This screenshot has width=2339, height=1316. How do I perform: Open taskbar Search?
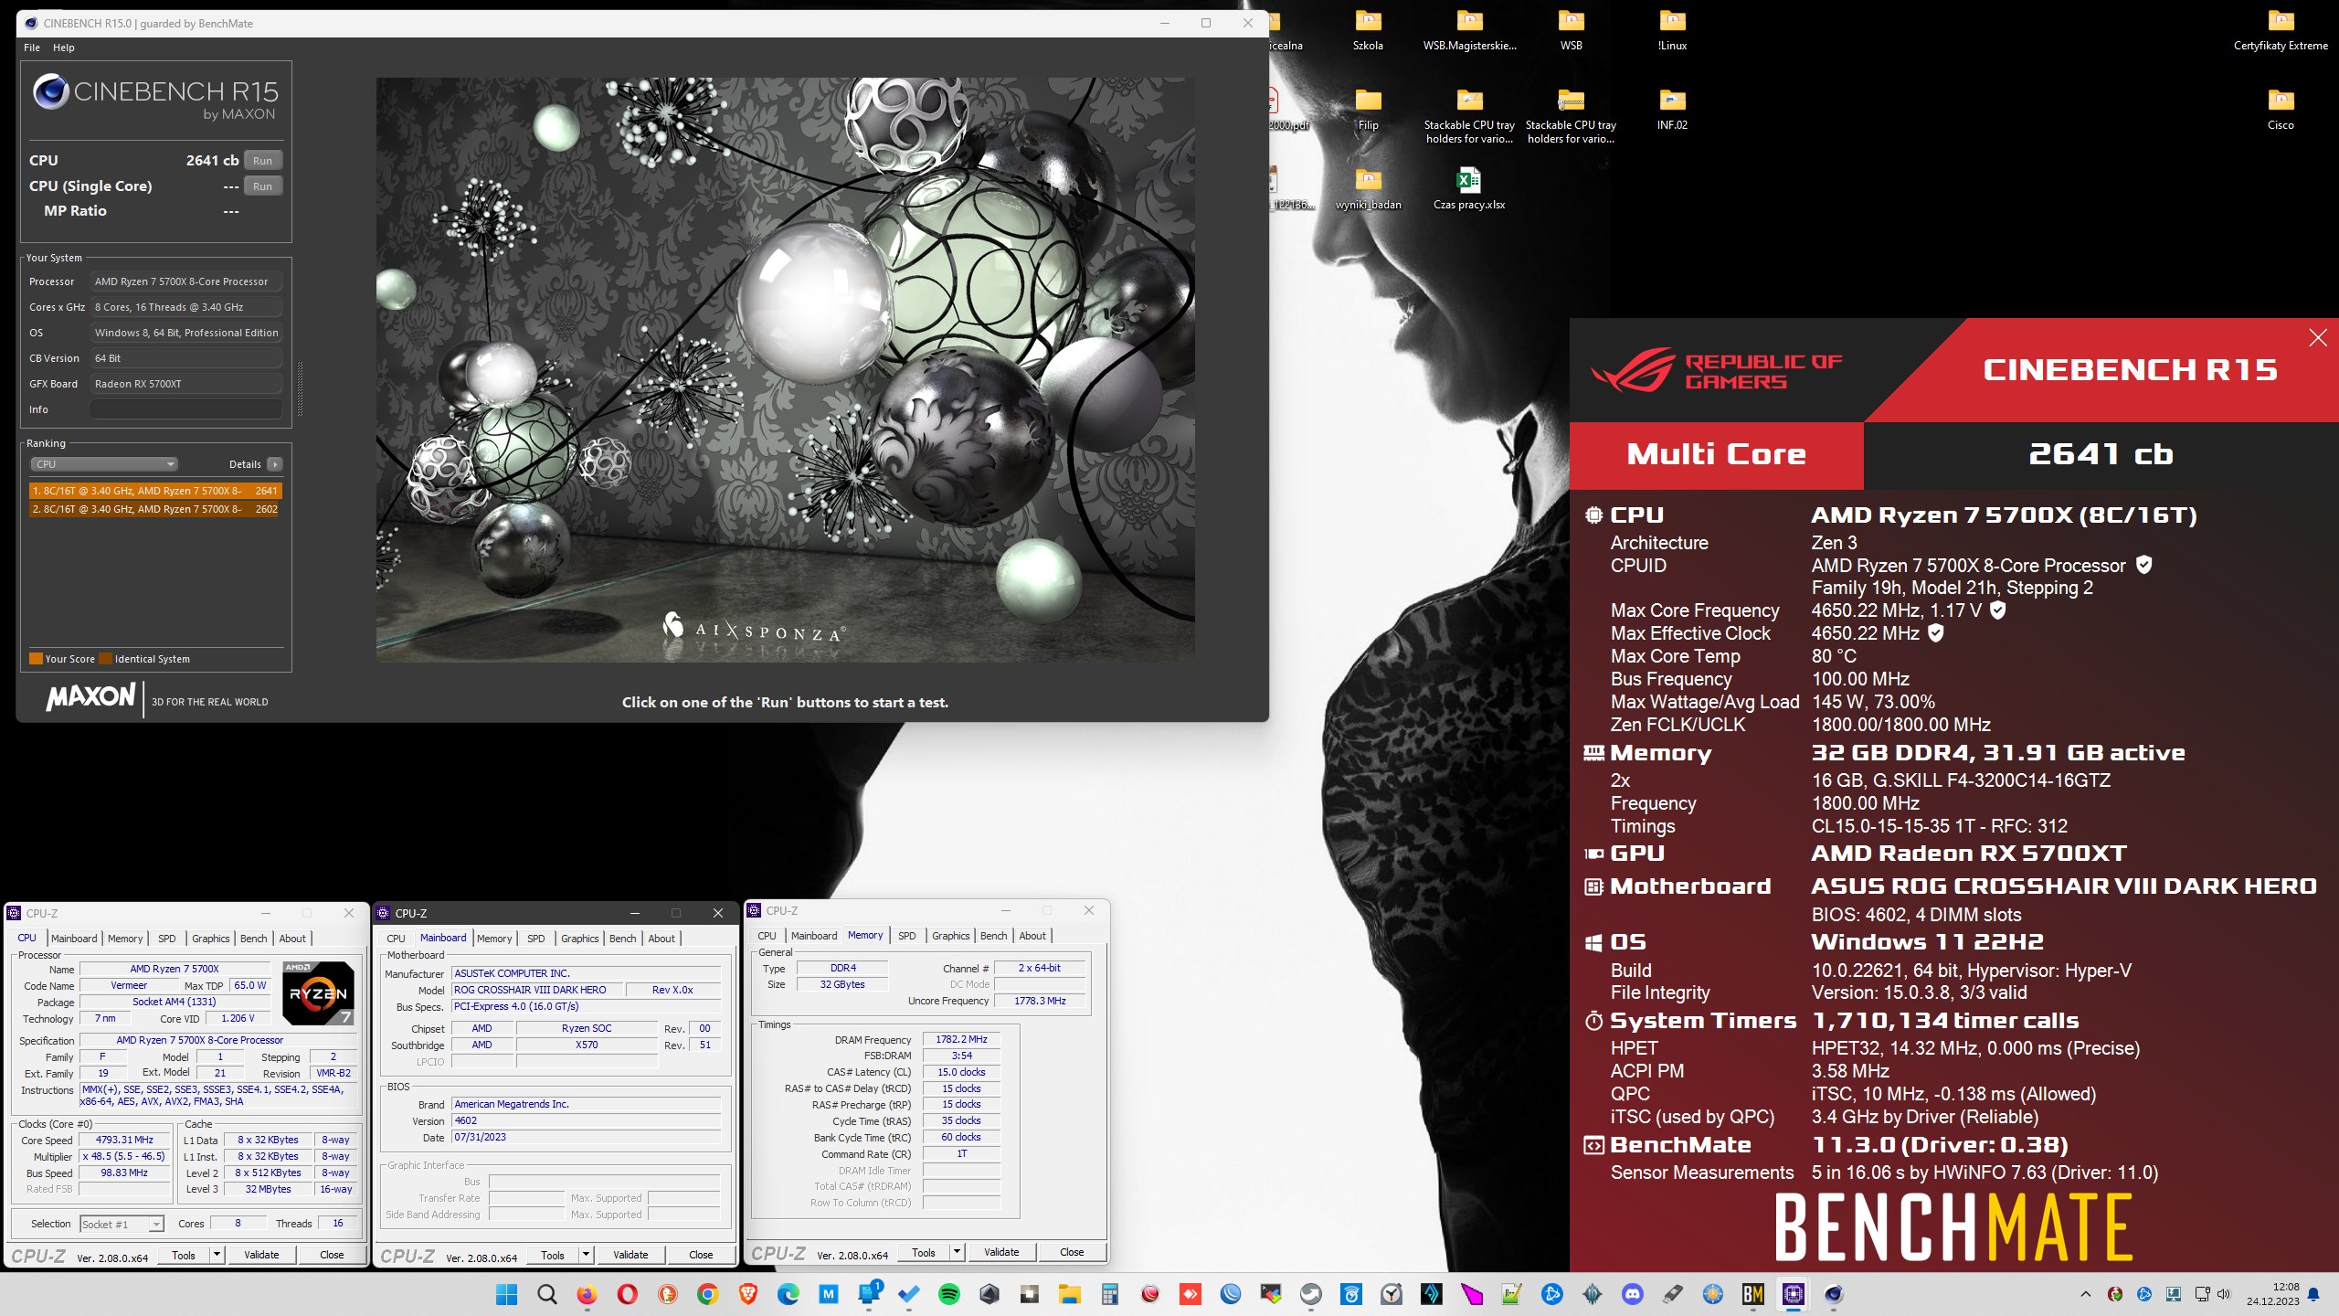pos(546,1294)
